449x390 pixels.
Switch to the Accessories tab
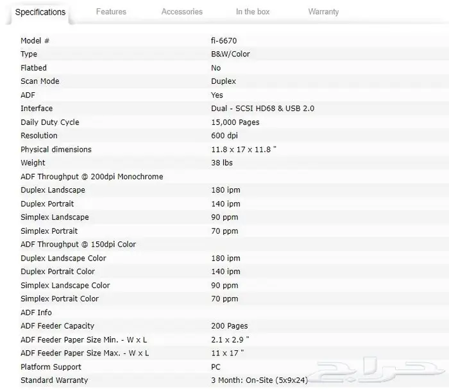[x=182, y=12]
